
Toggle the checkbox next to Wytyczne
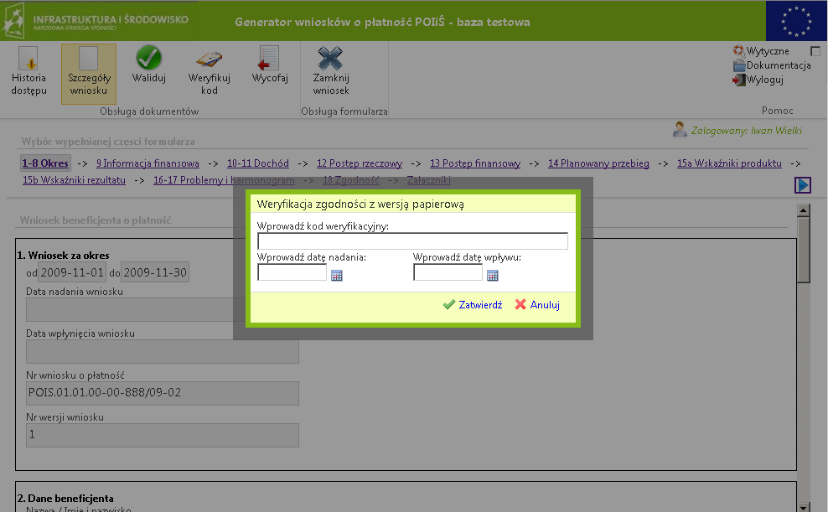(x=815, y=50)
